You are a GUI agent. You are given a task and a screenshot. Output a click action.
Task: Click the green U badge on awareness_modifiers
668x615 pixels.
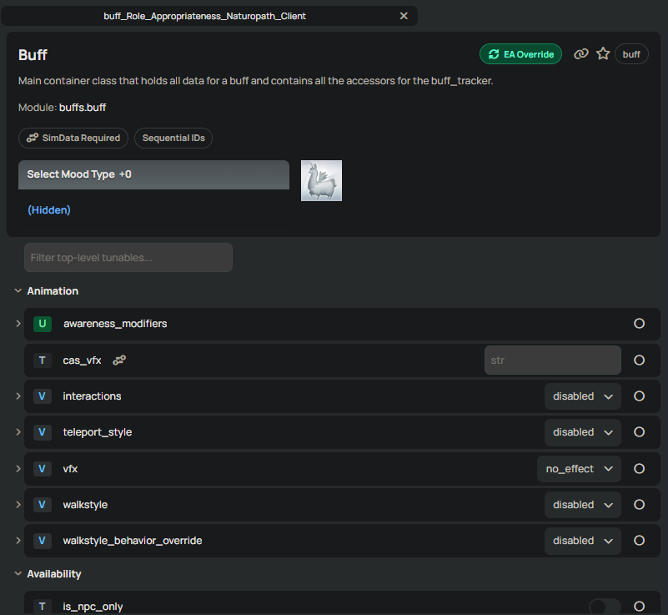(x=43, y=323)
